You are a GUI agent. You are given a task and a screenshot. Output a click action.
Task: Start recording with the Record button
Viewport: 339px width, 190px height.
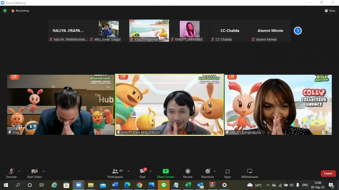[x=188, y=173]
